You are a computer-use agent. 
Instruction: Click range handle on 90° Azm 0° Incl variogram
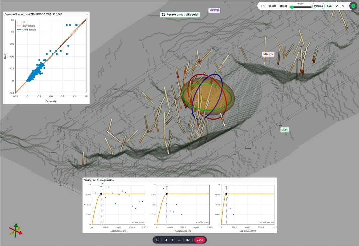click(167, 194)
